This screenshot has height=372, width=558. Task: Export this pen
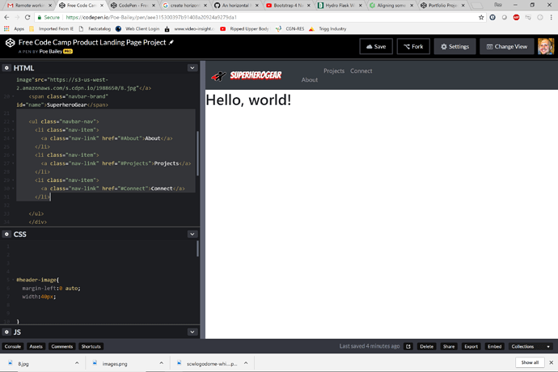coord(471,346)
